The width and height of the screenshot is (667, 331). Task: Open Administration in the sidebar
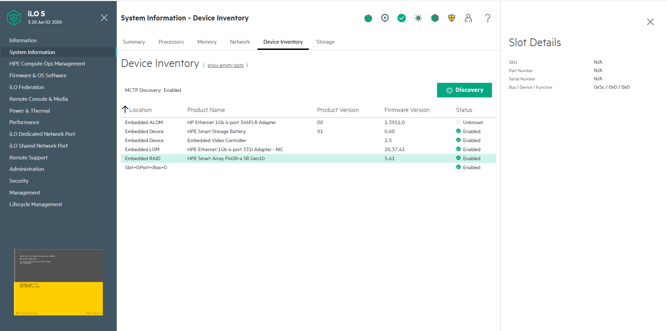click(27, 169)
